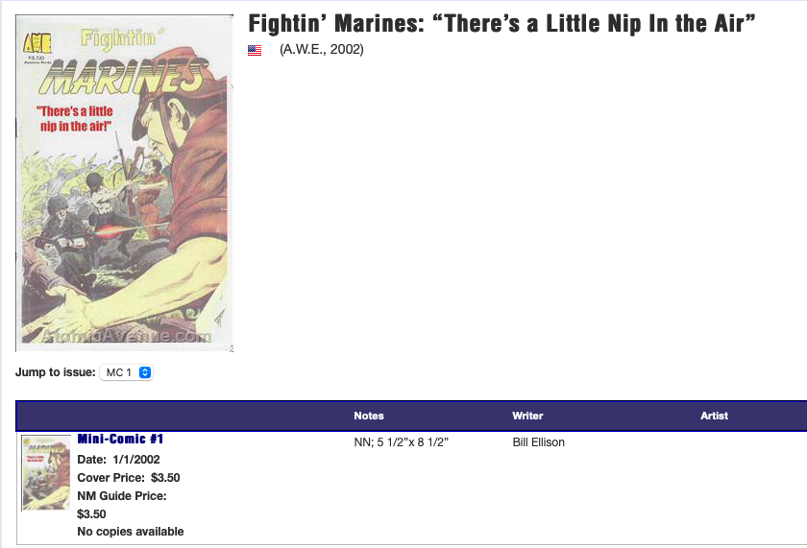
Task: Click the Jump to issue label
Action: pos(56,372)
